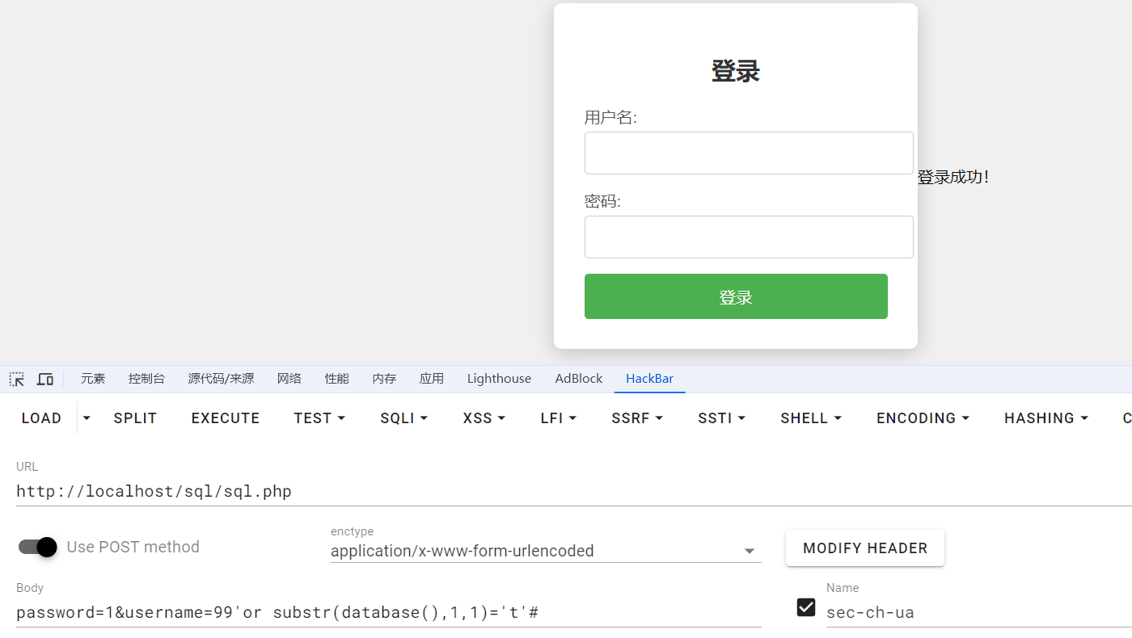Screen dimensions: 1132x638
Task: Switch to the 网络 tab
Action: [x=289, y=379]
